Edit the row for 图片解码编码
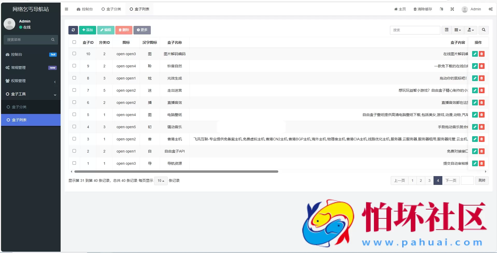497x253 pixels. point(474,54)
